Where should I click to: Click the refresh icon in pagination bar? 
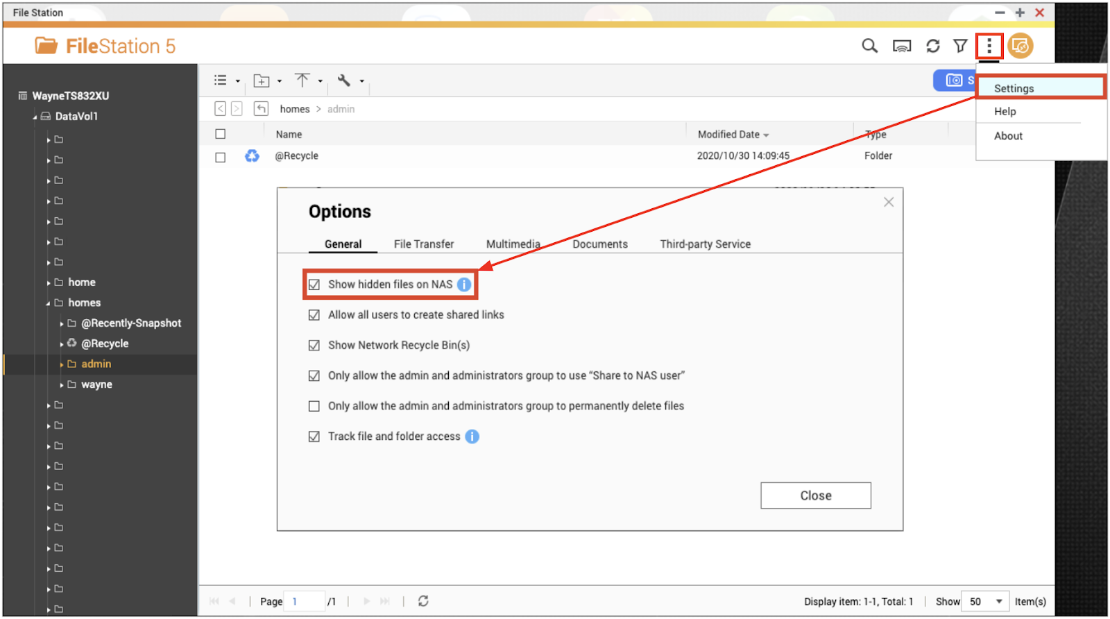(x=423, y=601)
